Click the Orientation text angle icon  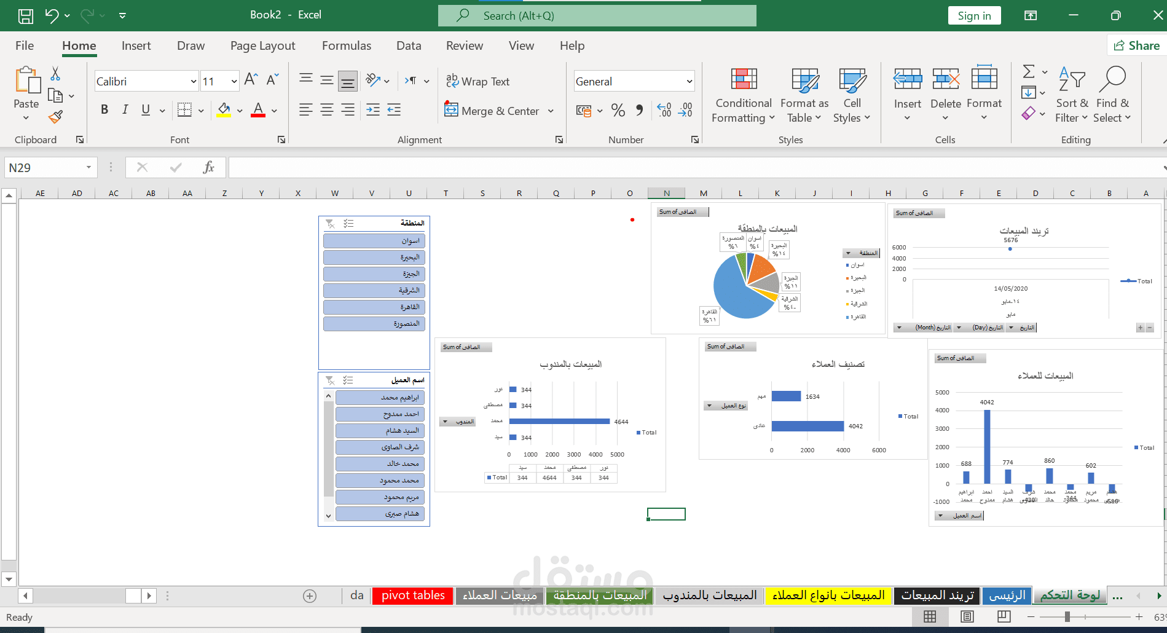(372, 80)
